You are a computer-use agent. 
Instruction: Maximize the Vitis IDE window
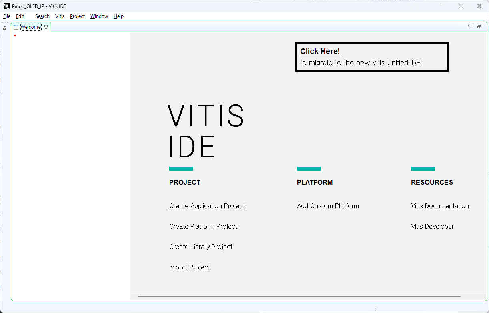461,6
